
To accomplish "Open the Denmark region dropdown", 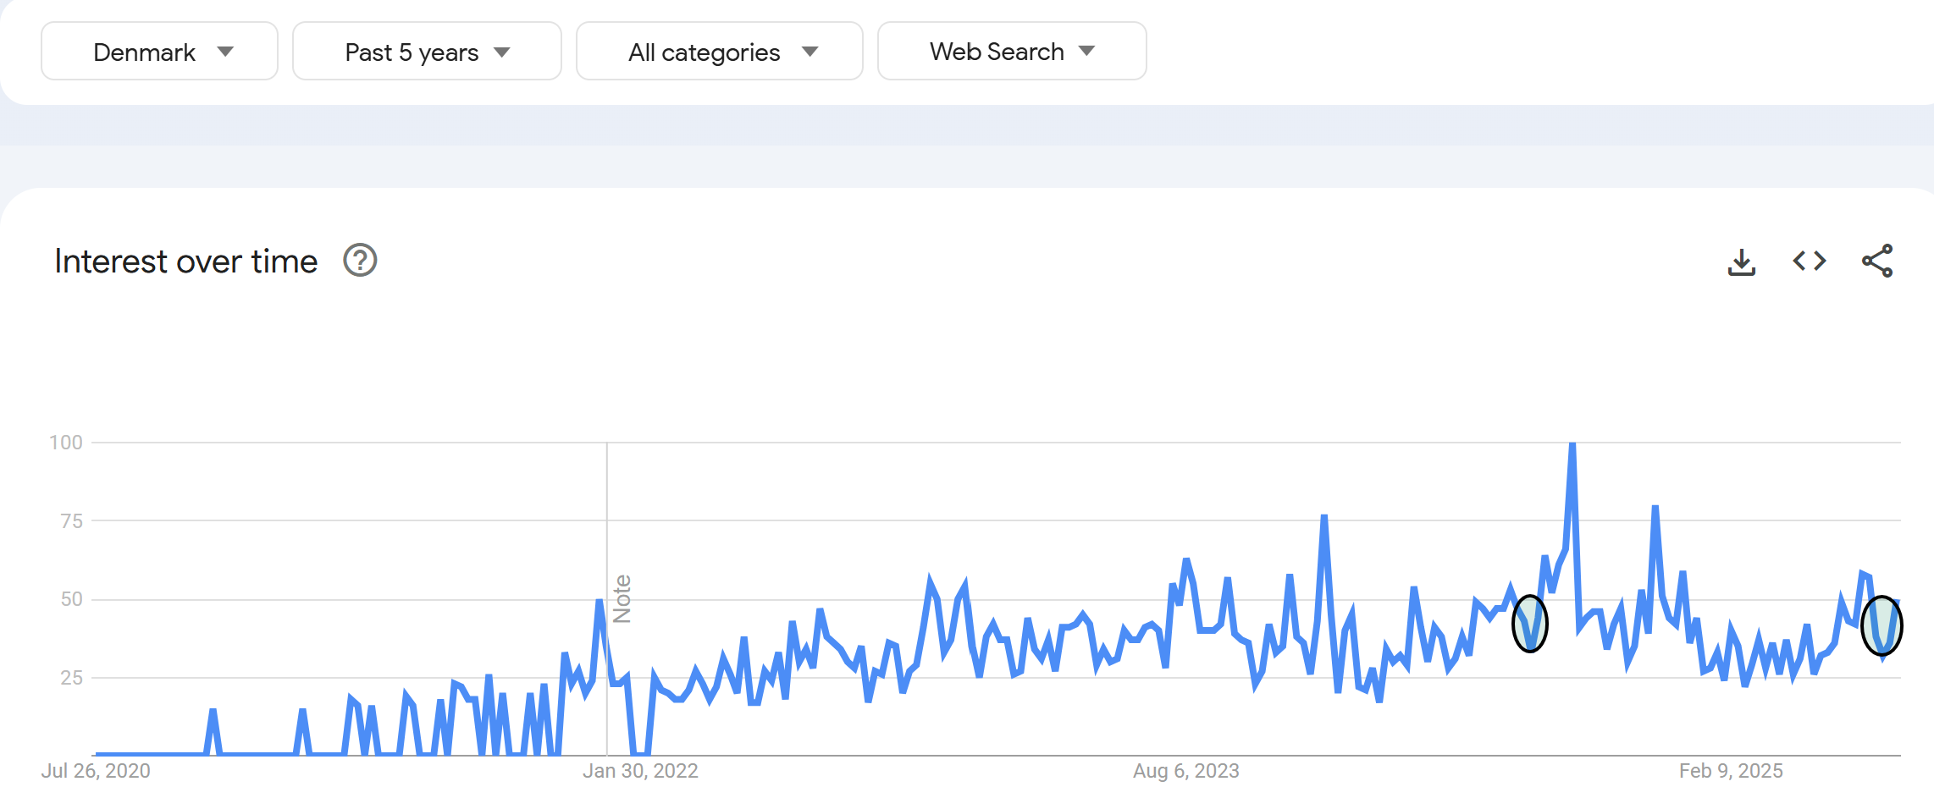I will pos(159,52).
